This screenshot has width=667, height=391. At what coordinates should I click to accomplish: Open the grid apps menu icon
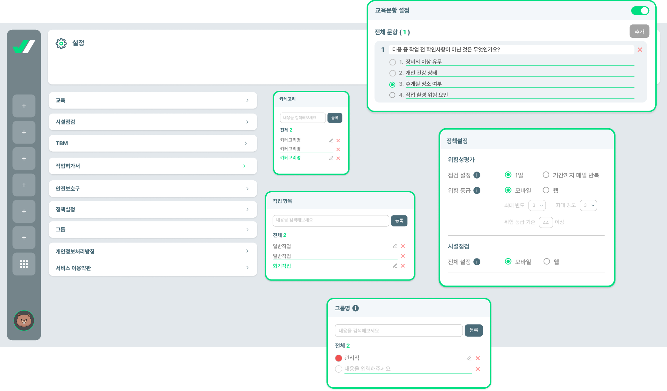[x=24, y=264]
